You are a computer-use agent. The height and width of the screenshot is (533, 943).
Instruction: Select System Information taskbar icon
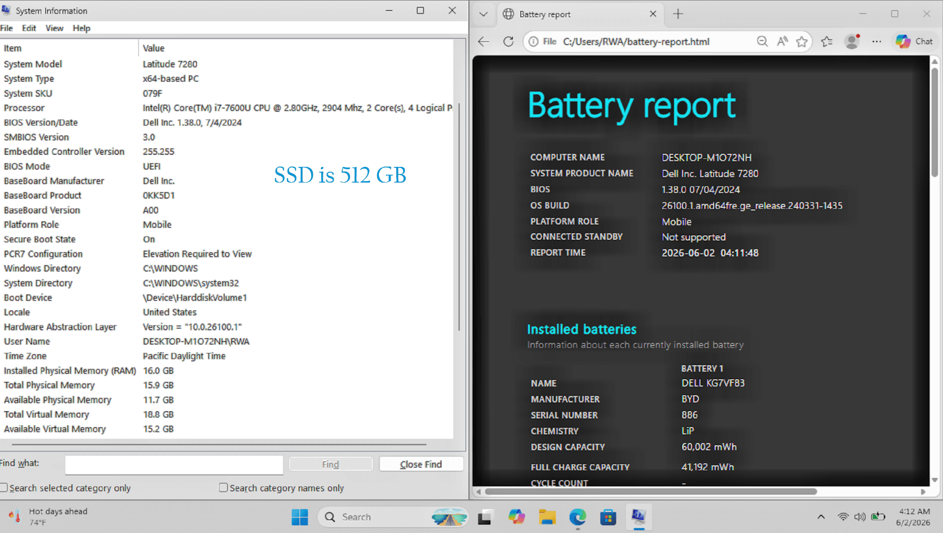click(638, 517)
